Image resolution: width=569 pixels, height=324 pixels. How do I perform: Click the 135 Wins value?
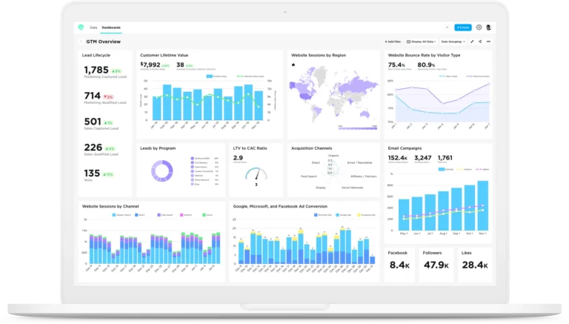tap(92, 173)
